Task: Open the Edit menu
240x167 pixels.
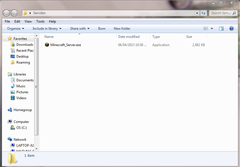Action: coord(17,21)
